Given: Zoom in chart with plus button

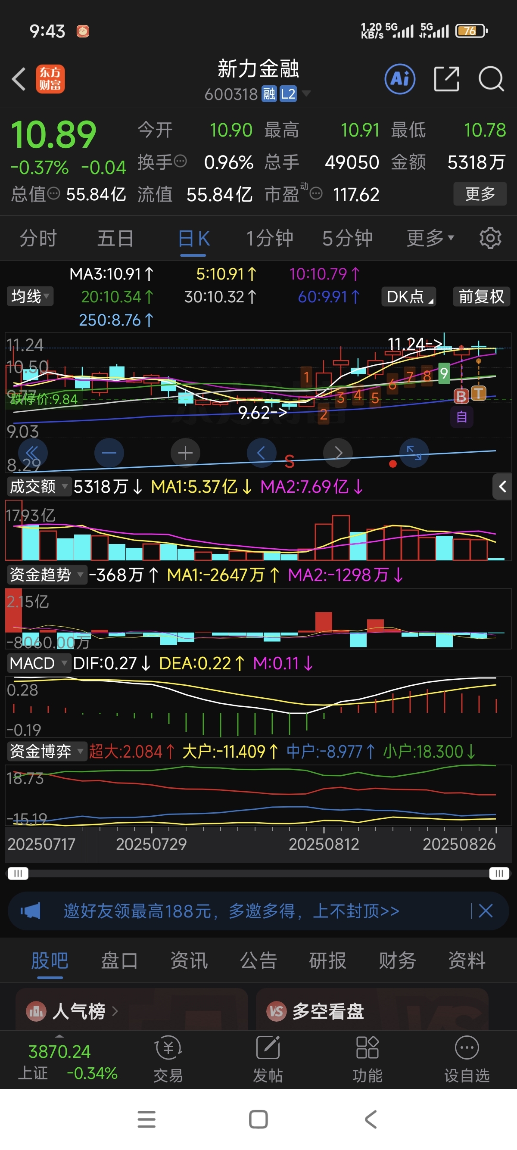Looking at the screenshot, I should [185, 453].
